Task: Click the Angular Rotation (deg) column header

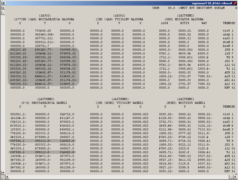Action: (184, 19)
